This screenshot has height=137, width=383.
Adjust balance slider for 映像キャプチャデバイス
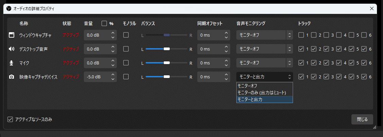167,77
